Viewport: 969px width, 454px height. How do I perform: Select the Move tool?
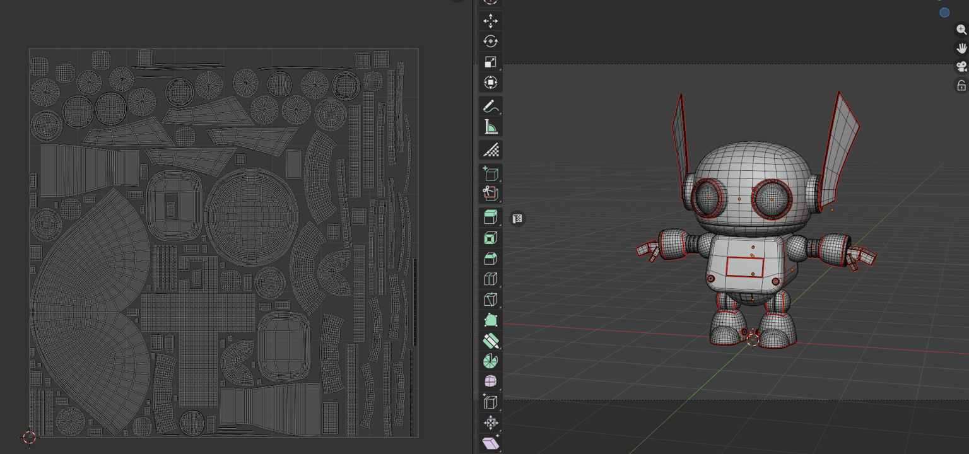click(490, 21)
